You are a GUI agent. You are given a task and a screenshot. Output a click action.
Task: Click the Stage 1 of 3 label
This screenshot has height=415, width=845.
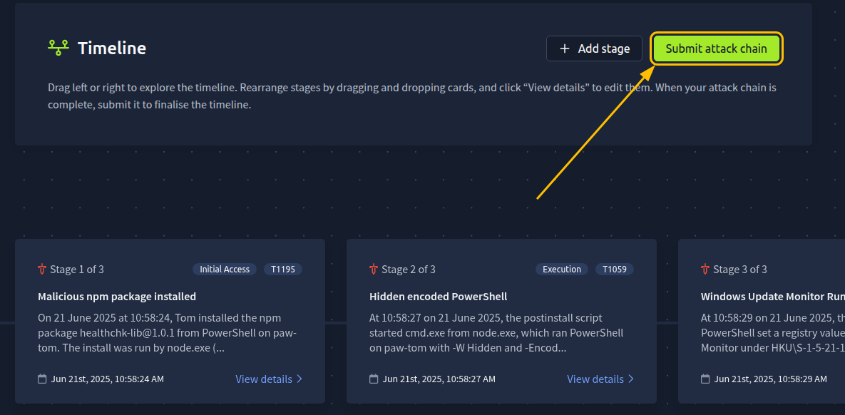tap(77, 269)
